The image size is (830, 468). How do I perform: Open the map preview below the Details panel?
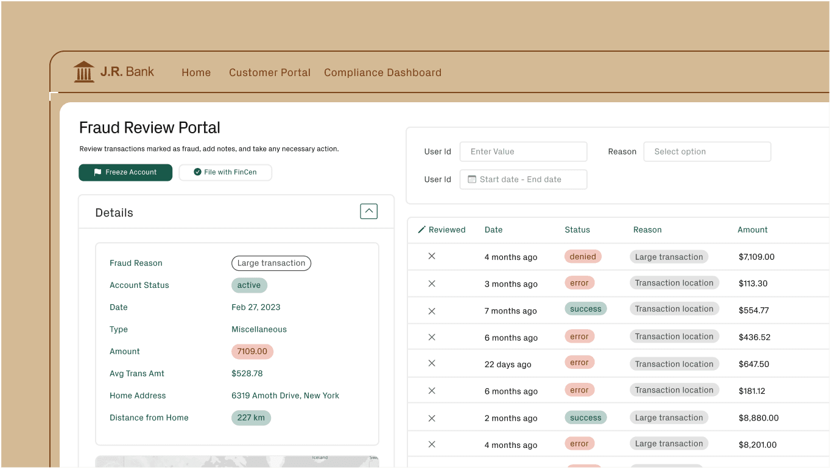point(237,461)
